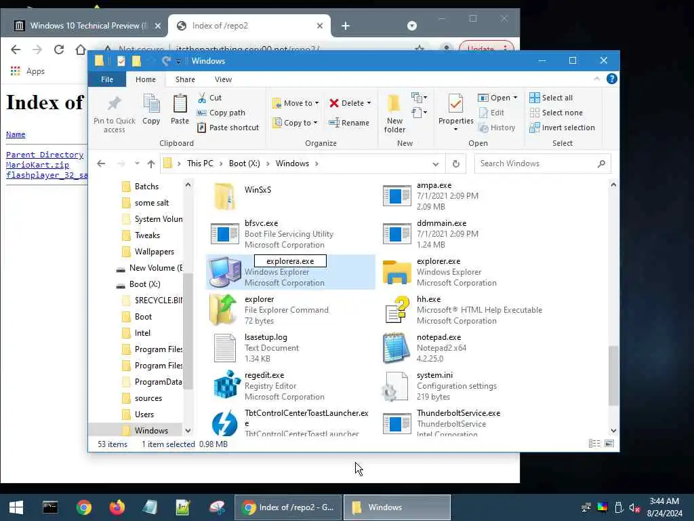
Task: Switch to large icons view in status bar
Action: 609,444
